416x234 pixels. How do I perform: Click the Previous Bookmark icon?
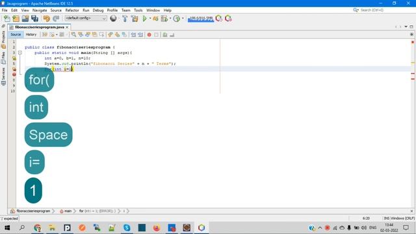(x=110, y=34)
